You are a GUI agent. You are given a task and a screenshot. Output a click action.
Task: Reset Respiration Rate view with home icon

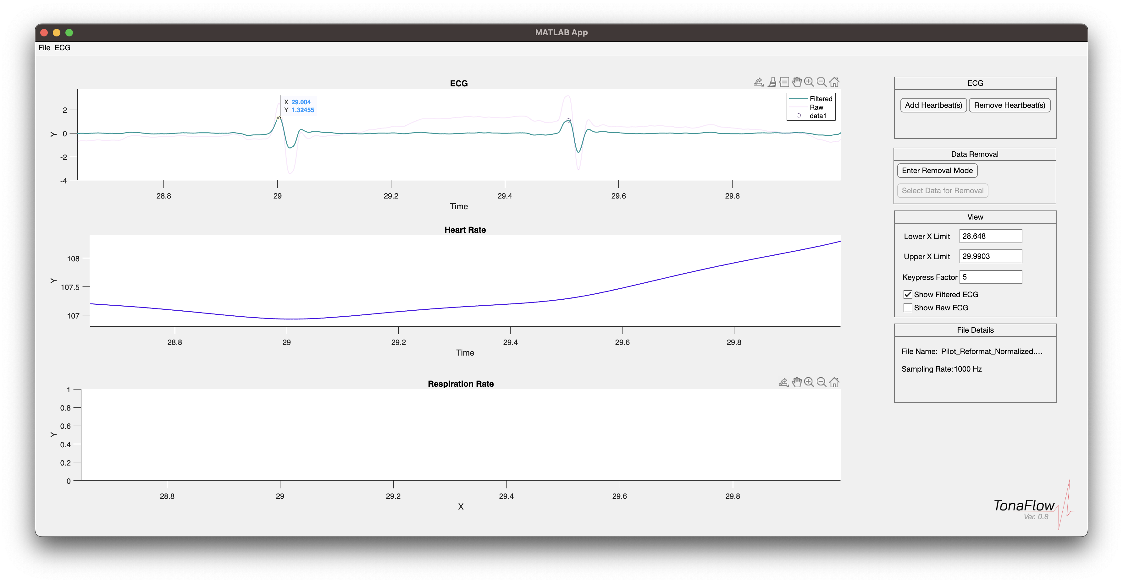[834, 382]
